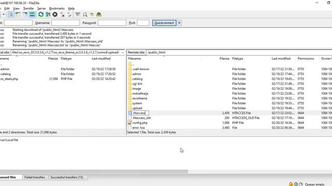This screenshot has height=186, width=332.
Task: Select the local admin folder row
Action: pyautogui.click(x=62, y=69)
